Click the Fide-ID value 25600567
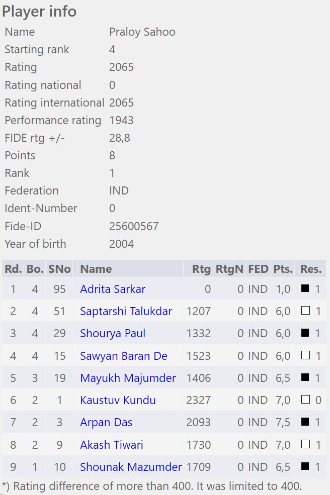Screen dimensions: 330x495 pos(134,226)
